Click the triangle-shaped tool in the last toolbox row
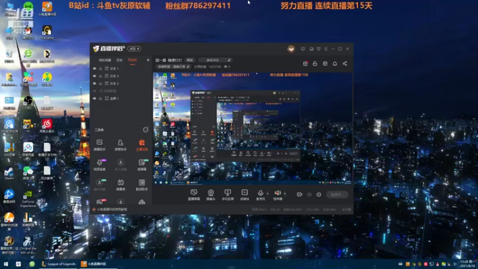 pyautogui.click(x=142, y=202)
